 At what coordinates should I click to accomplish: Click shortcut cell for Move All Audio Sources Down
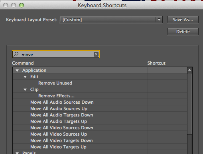tap(168, 102)
